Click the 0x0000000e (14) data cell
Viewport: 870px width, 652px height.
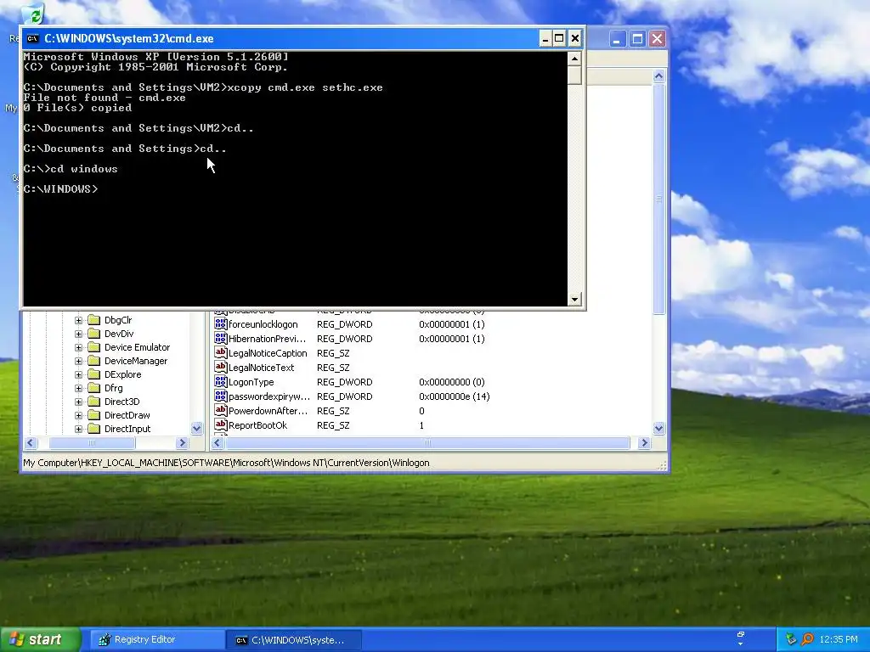454,396
